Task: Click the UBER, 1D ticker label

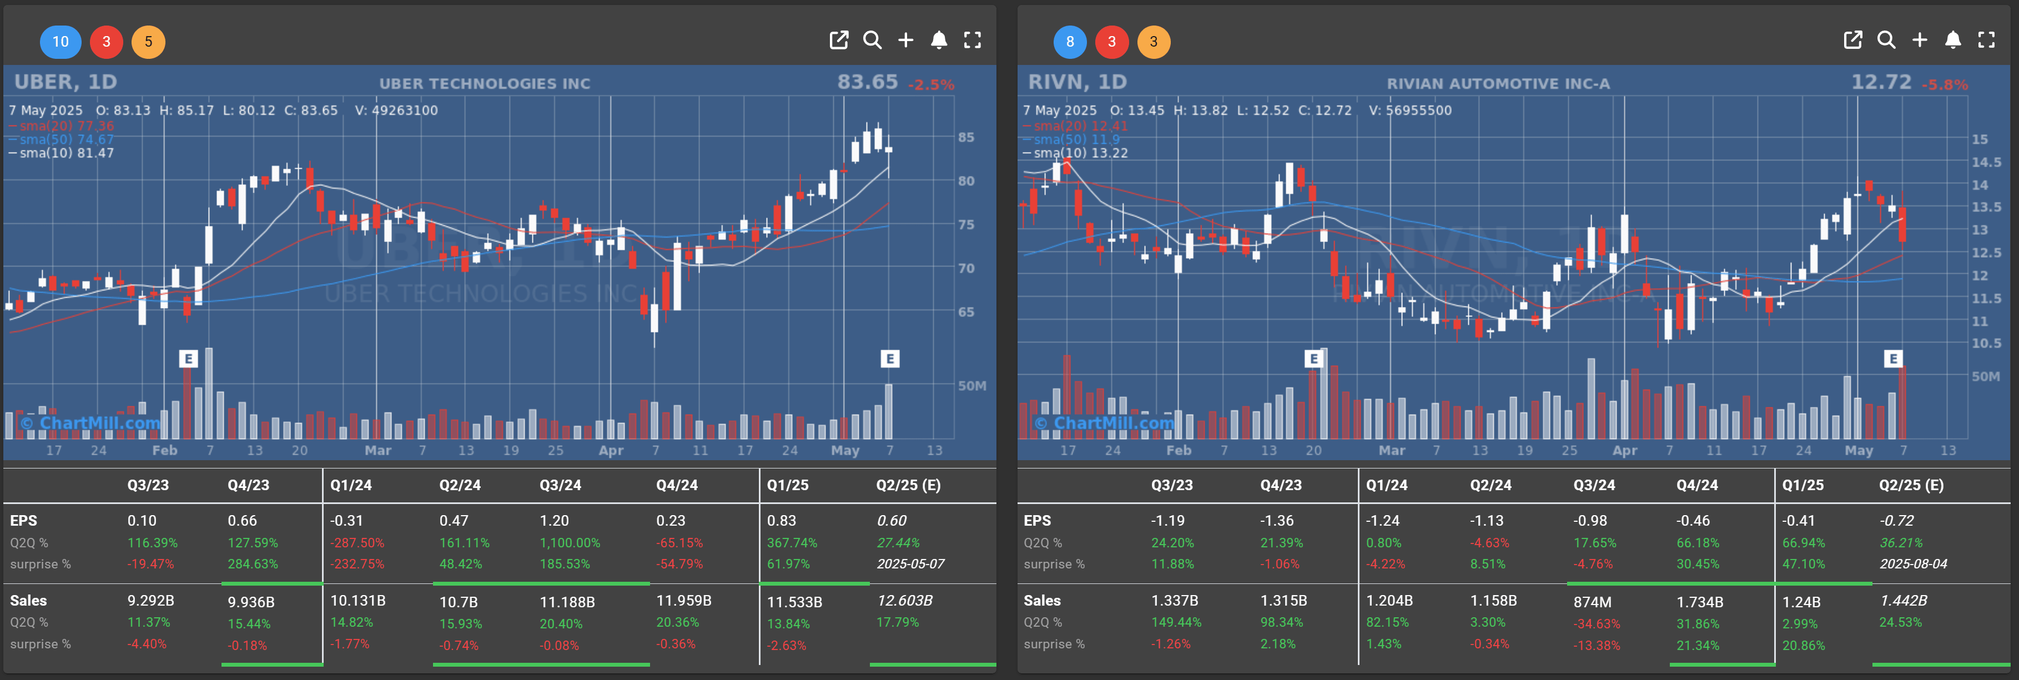Action: click(66, 82)
